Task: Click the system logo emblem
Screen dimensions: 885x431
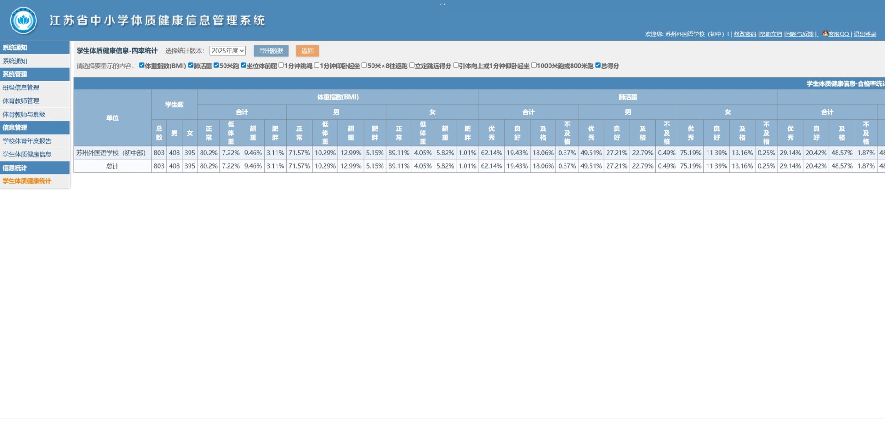Action: tap(24, 20)
